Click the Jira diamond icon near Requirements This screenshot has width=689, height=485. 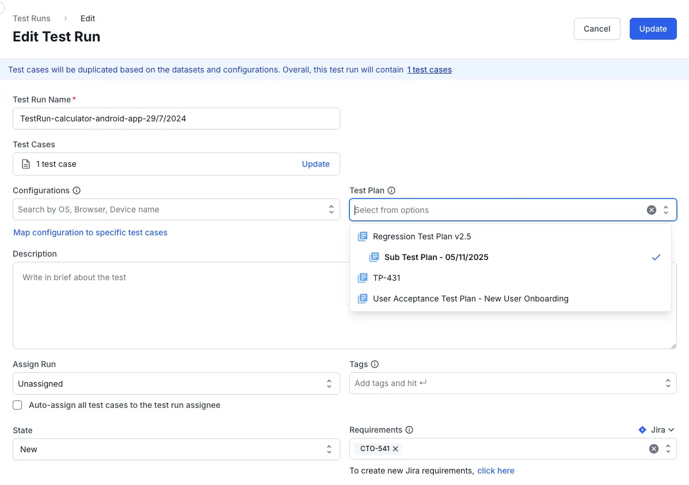click(642, 429)
